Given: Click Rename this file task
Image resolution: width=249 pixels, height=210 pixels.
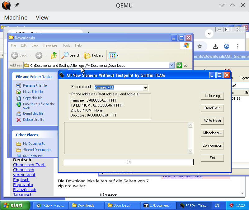Looking at the screenshot, I should coord(35,85).
